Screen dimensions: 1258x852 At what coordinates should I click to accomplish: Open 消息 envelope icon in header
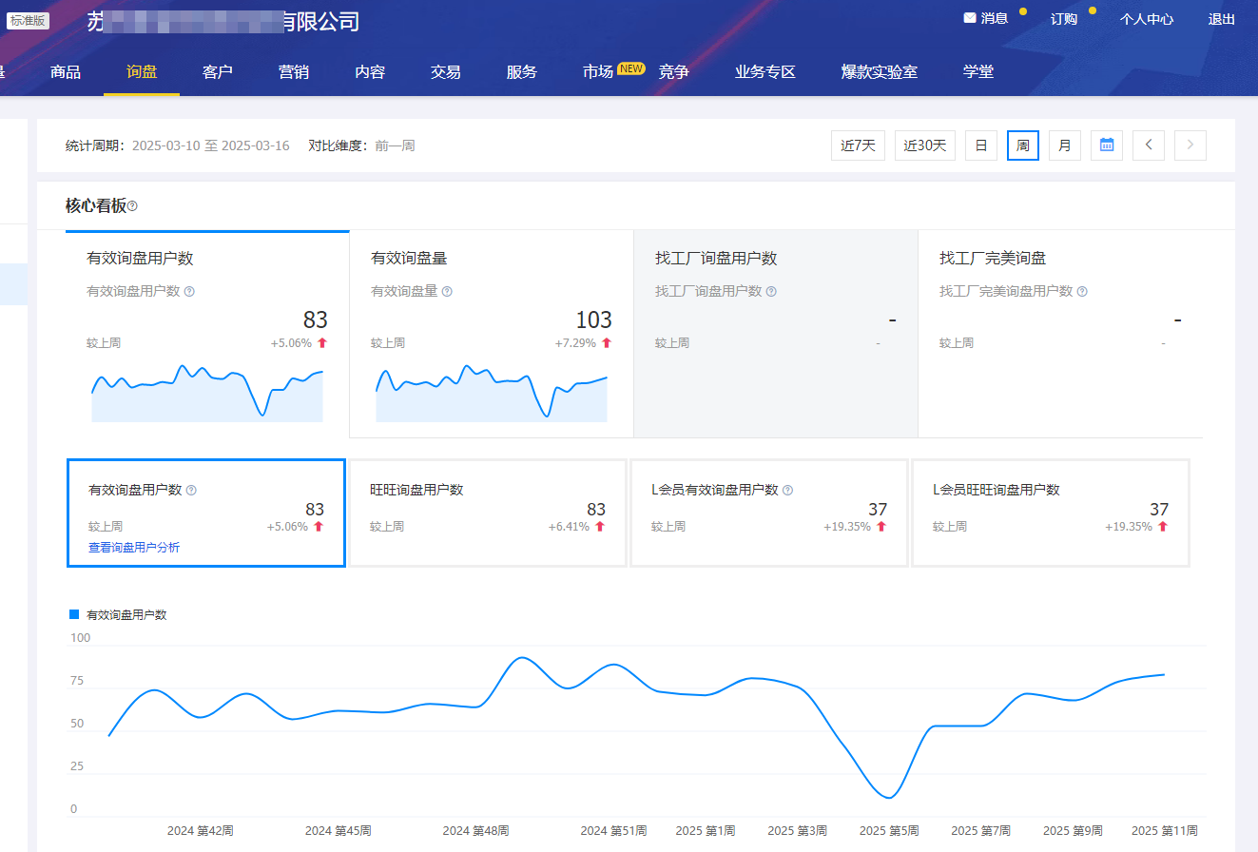point(970,18)
